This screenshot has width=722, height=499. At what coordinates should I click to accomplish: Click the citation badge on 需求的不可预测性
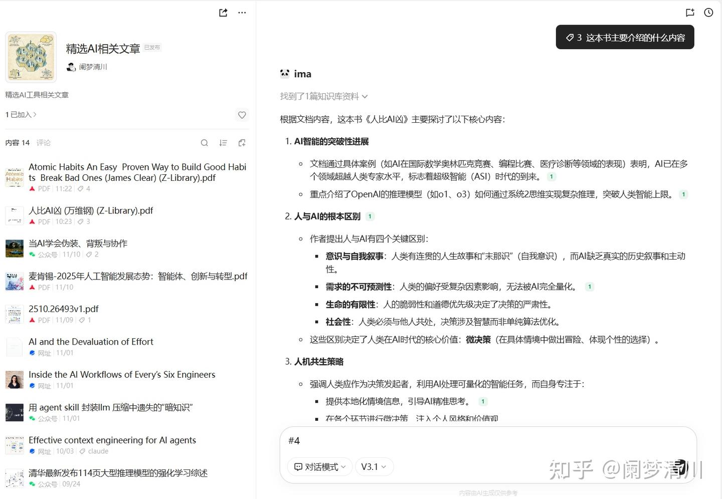point(590,286)
